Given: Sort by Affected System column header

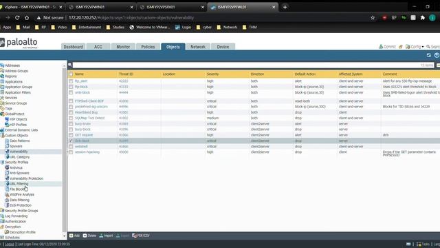Looking at the screenshot, I should pos(351,74).
